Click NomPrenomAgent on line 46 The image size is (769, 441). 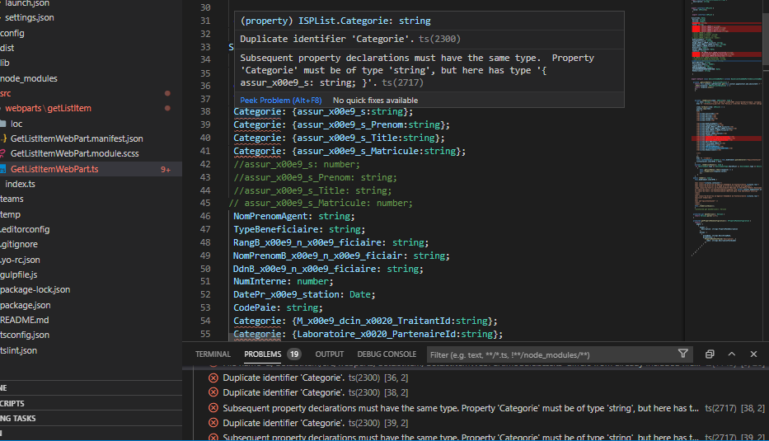pos(270,216)
